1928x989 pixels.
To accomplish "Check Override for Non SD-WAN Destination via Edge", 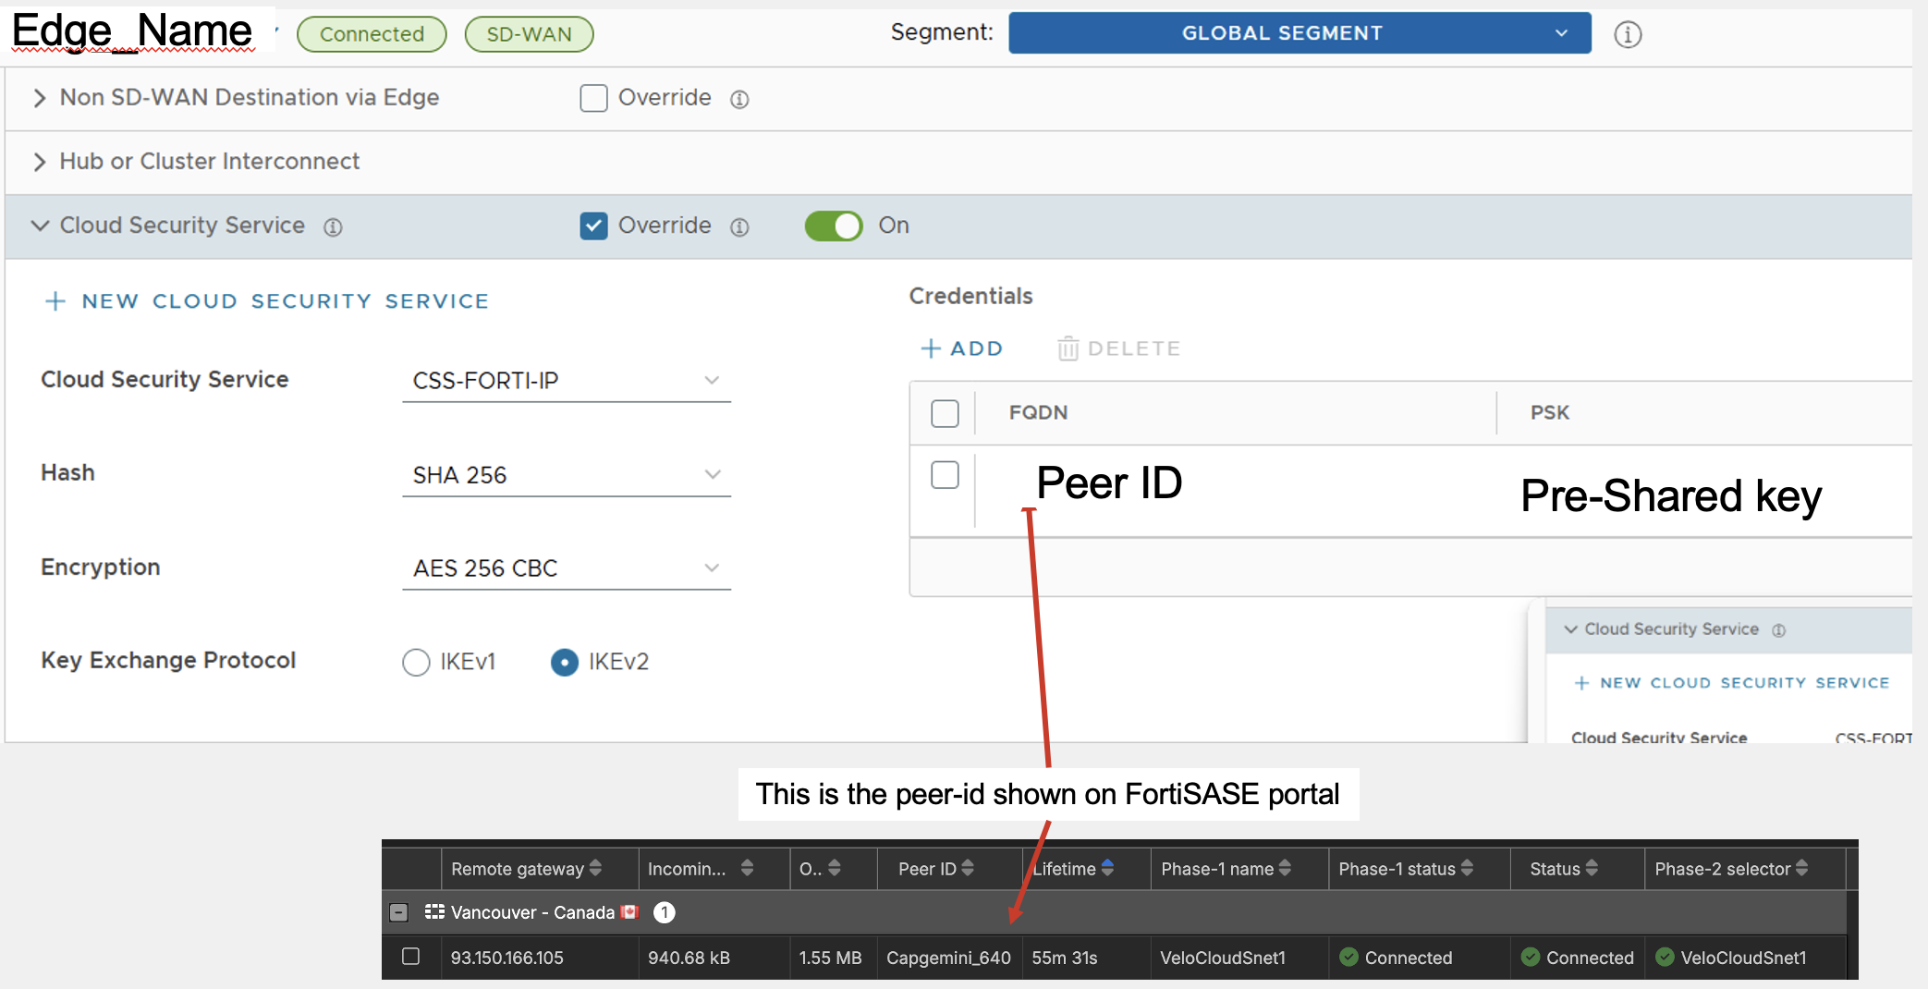I will (x=593, y=98).
